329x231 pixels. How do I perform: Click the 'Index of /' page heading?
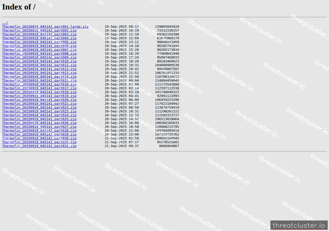19,7
